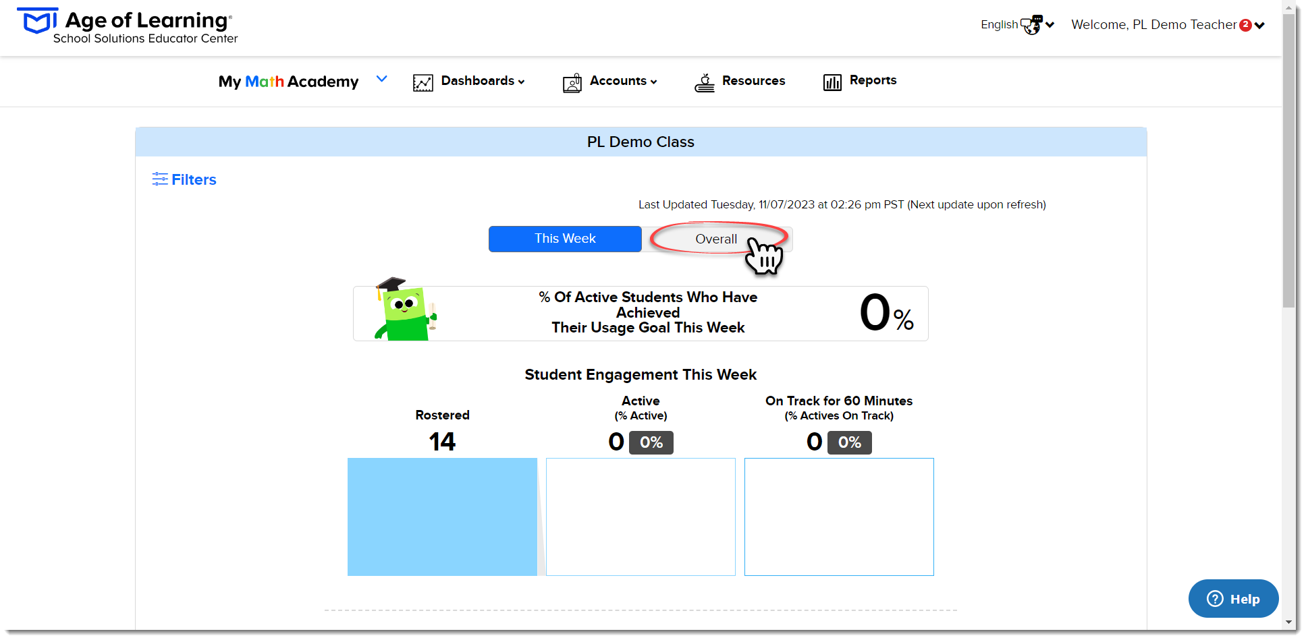The width and height of the screenshot is (1306, 640).
Task: Click the Age of Learning logo icon
Action: [x=37, y=21]
